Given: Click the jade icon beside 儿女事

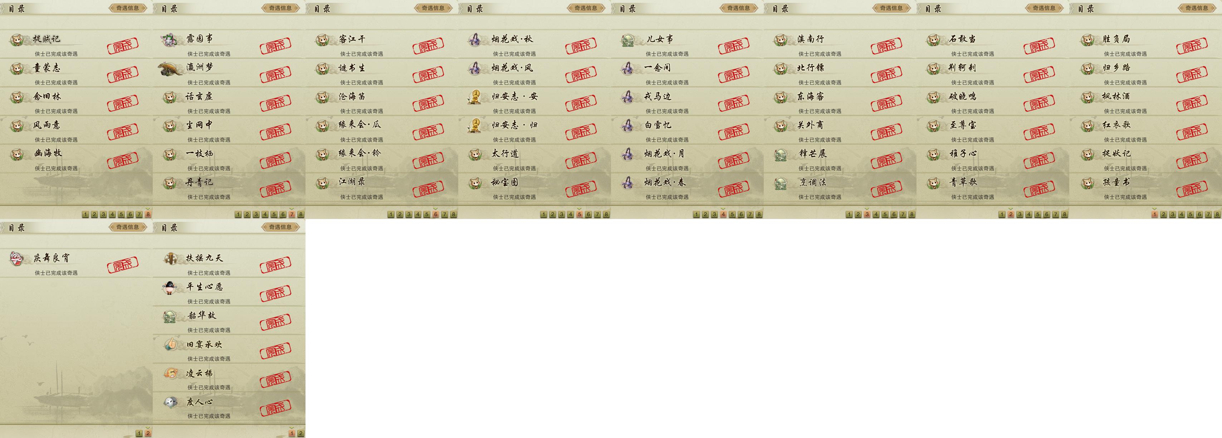Looking at the screenshot, I should [627, 40].
